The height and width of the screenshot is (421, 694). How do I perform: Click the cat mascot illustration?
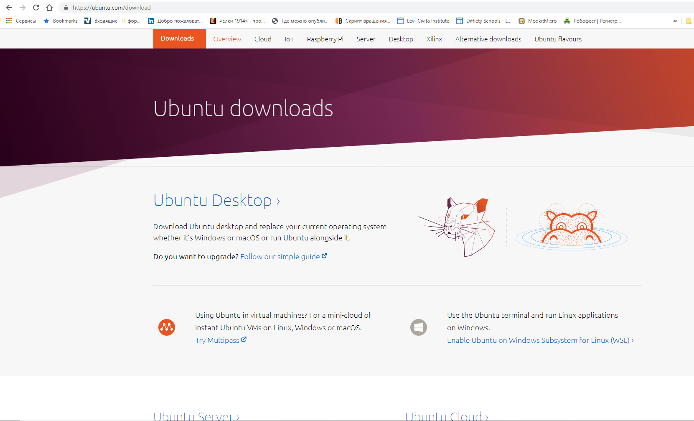[457, 227]
